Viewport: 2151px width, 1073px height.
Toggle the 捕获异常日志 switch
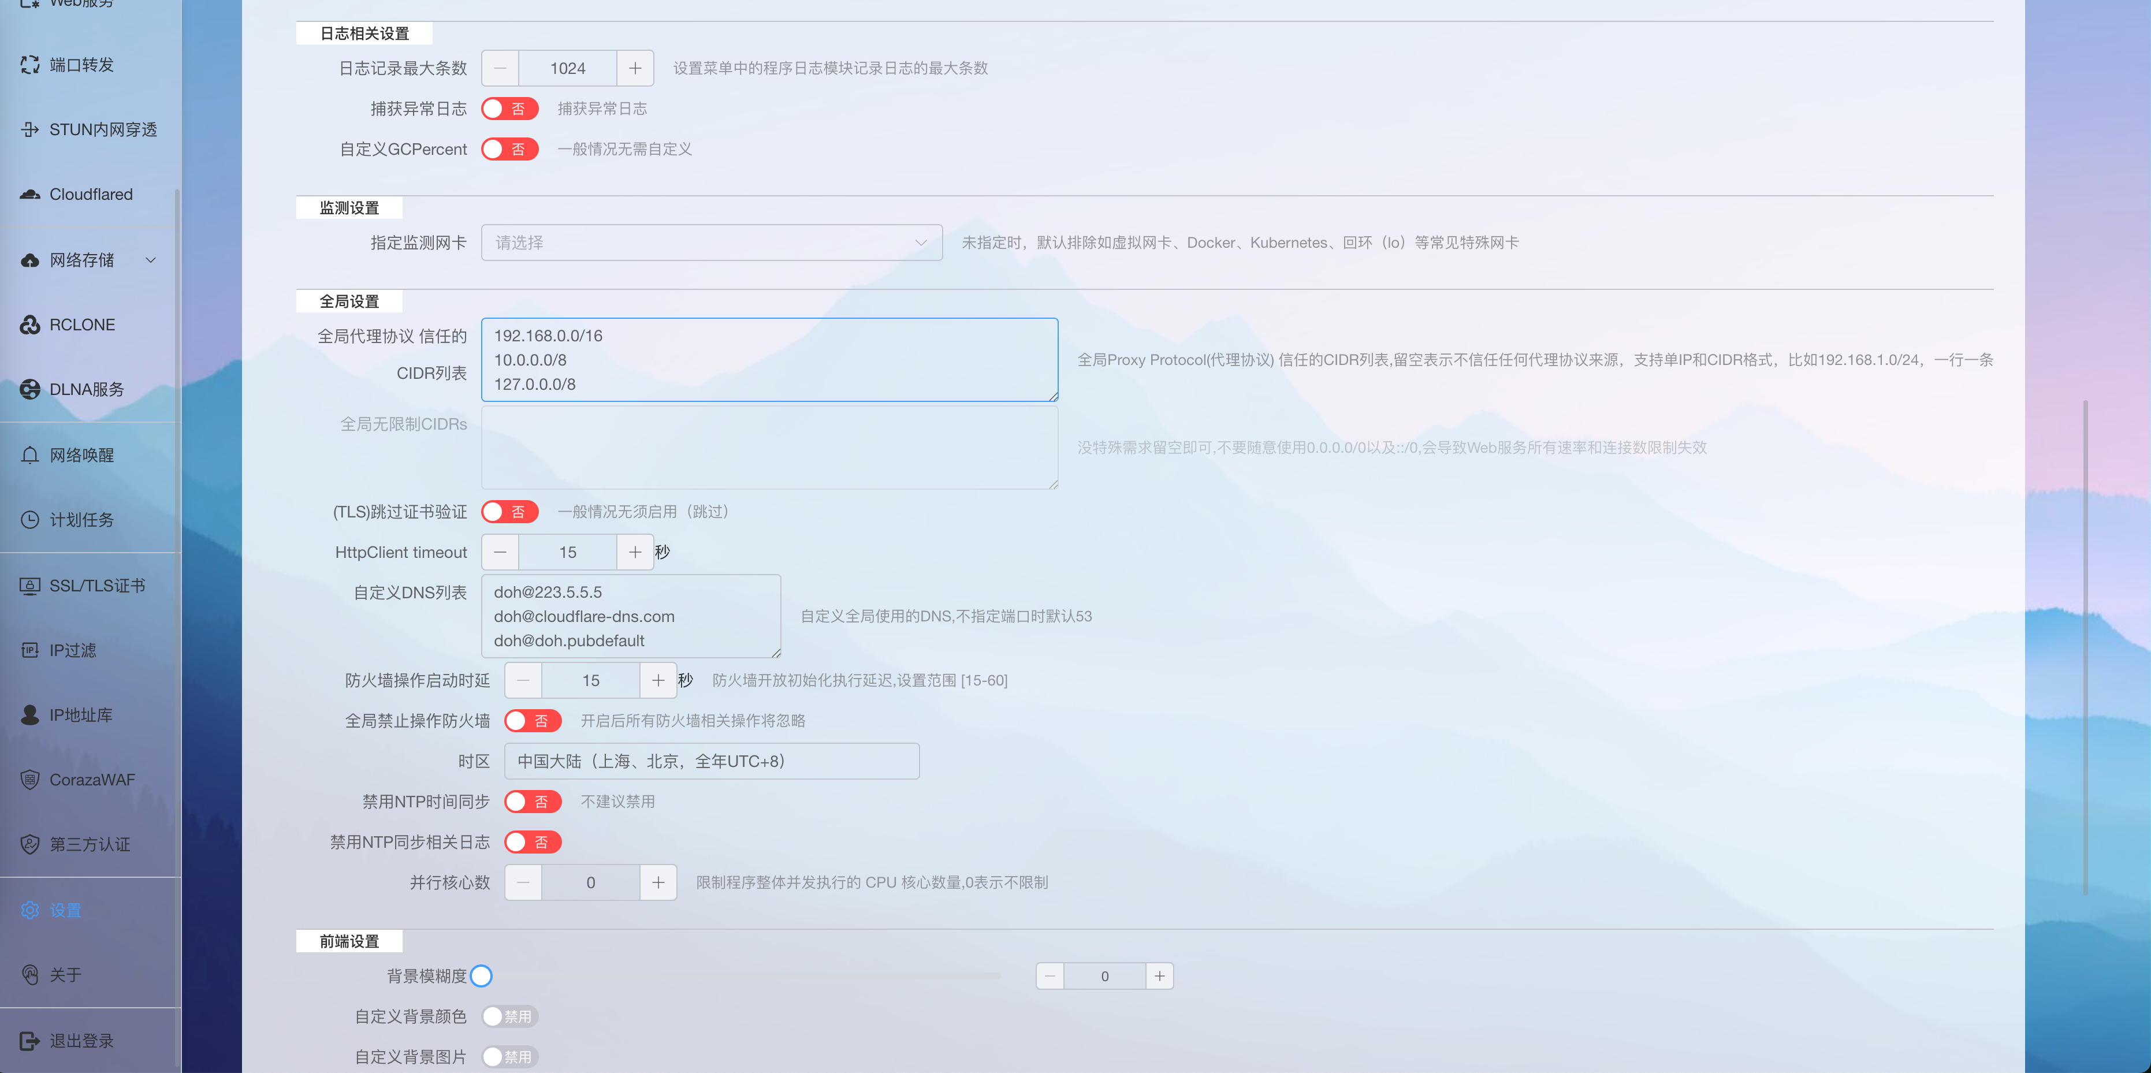click(509, 109)
